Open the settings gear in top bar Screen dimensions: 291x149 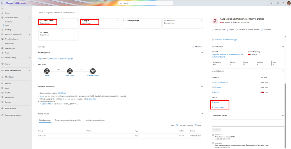pos(277,3)
